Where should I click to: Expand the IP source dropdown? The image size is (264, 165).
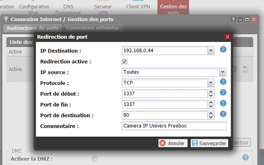(222, 72)
